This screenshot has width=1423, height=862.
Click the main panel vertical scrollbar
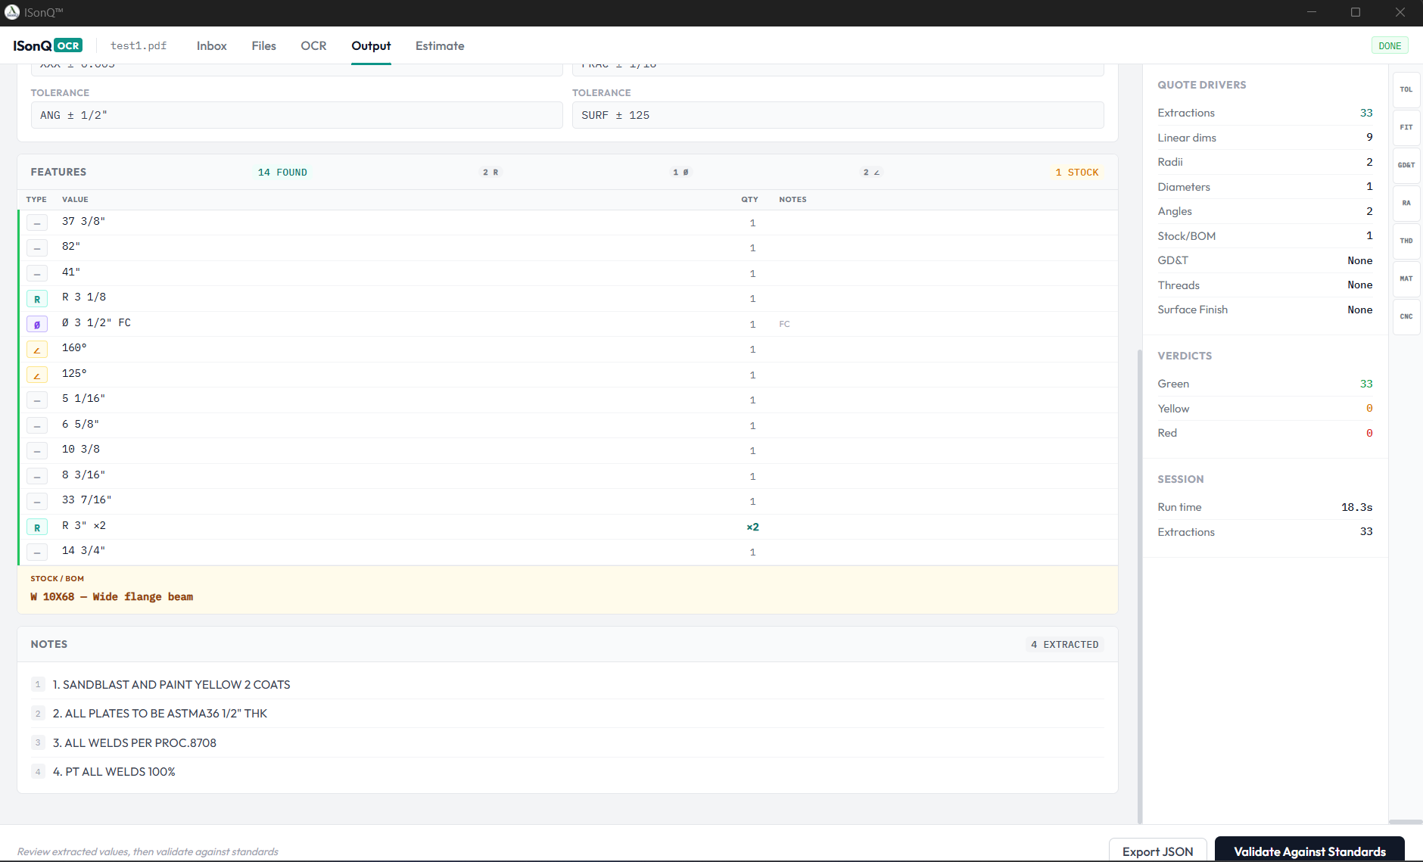(1139, 587)
